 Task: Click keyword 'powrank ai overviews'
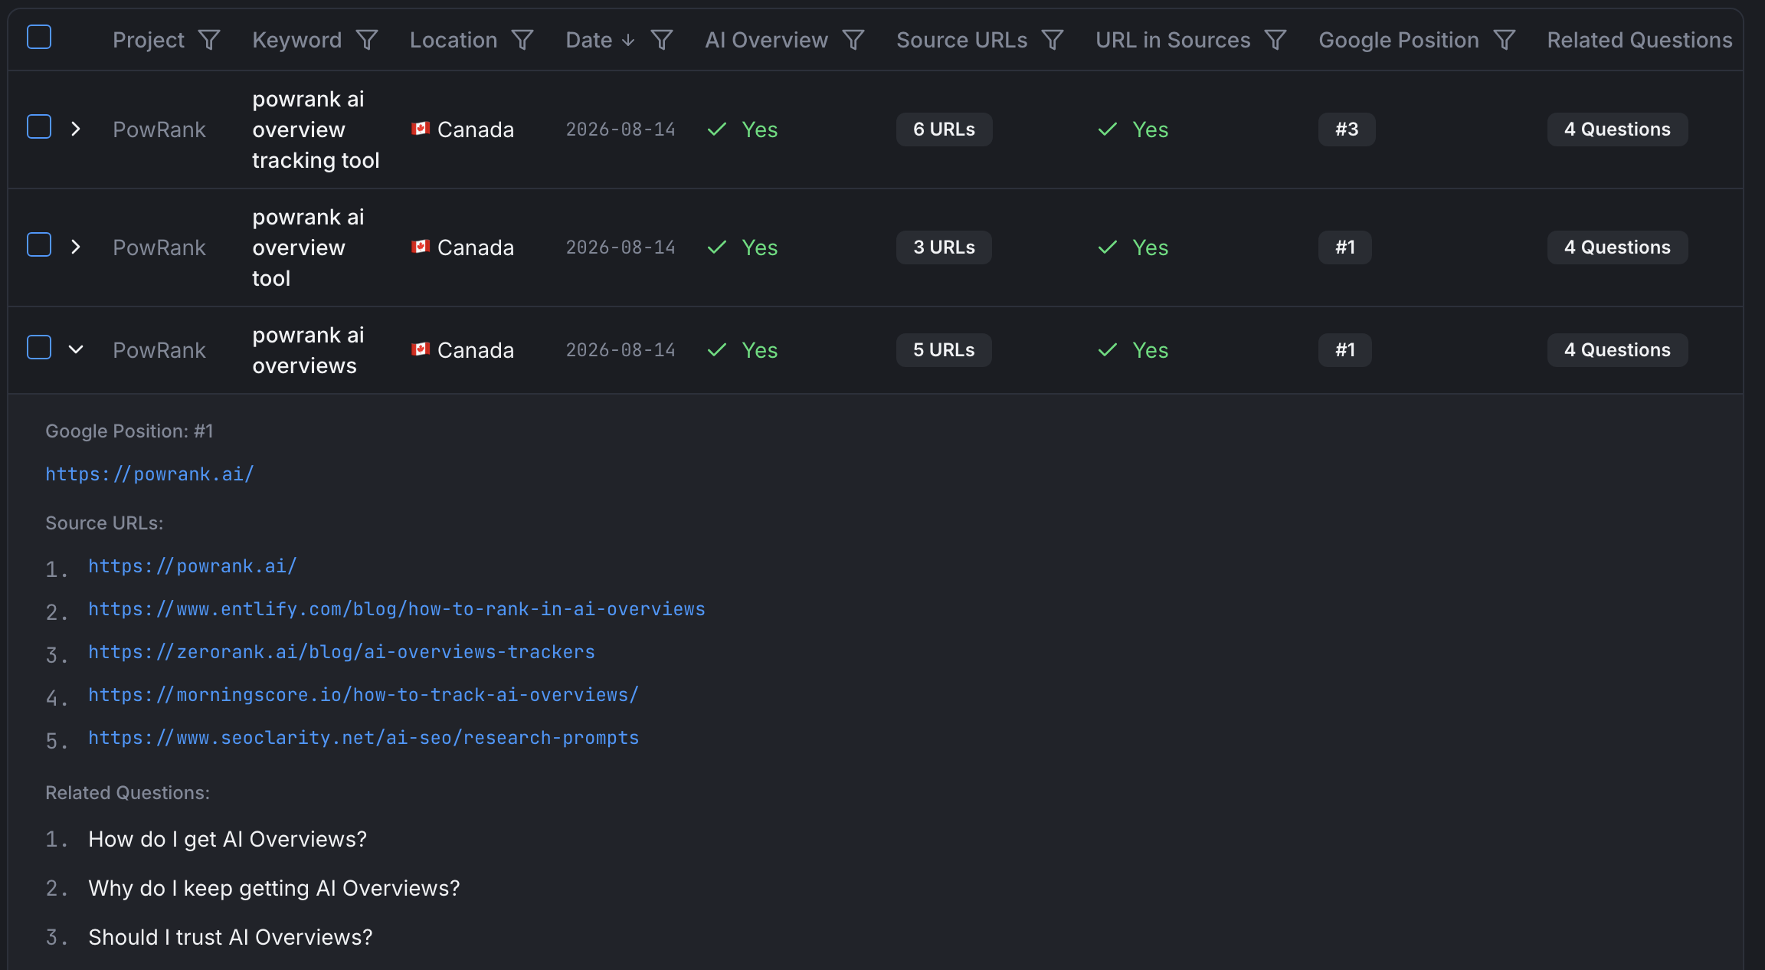click(x=308, y=350)
